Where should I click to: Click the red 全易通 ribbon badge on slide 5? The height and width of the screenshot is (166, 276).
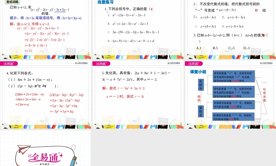pos(101,63)
